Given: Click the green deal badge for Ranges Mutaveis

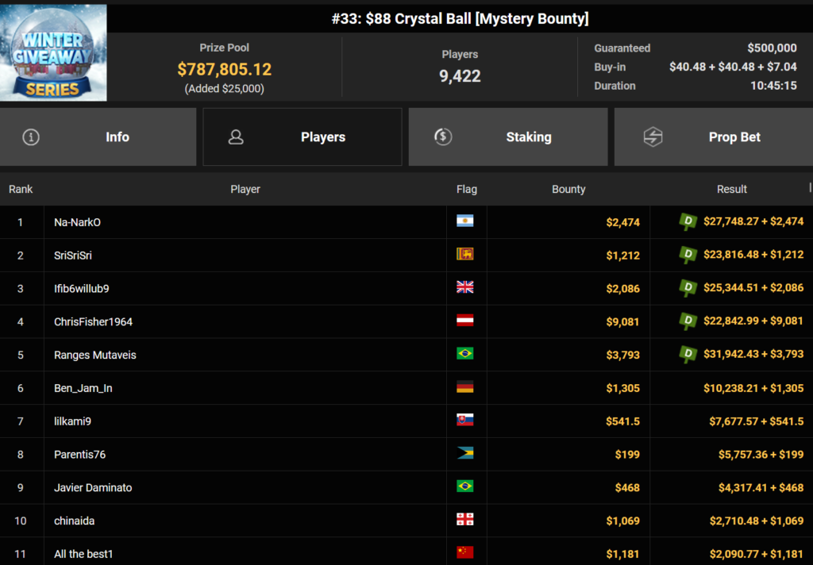Looking at the screenshot, I should click(x=688, y=355).
